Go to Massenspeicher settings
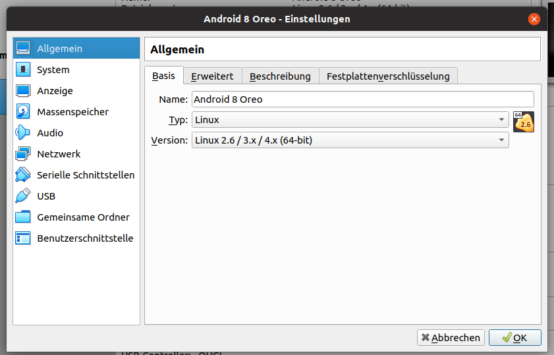554x355 pixels. [76, 111]
